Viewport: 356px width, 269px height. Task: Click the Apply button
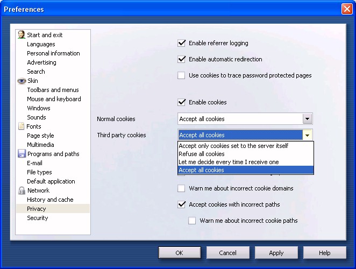[276, 253]
